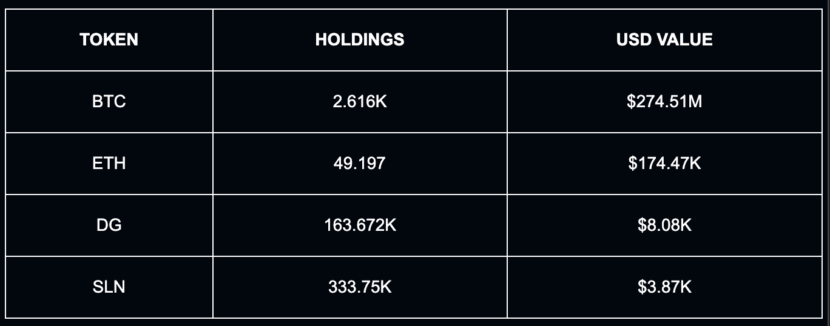Click the holdings amount in BTC row

tap(360, 101)
